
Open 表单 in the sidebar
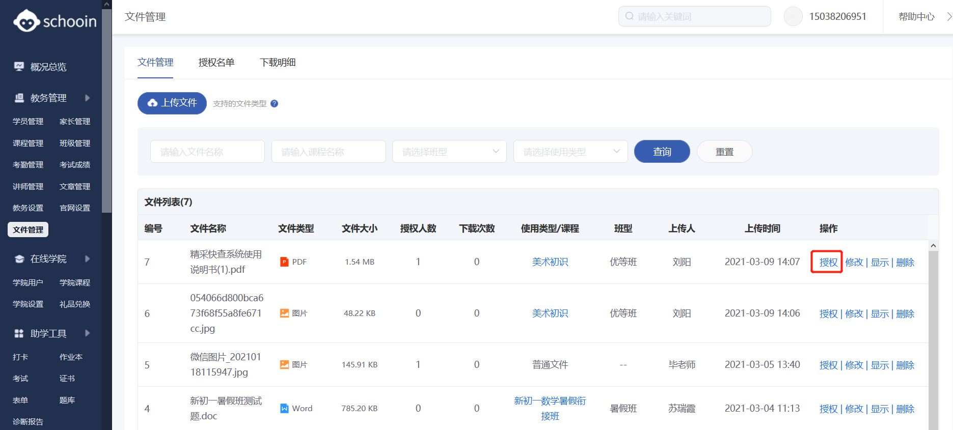click(20, 400)
